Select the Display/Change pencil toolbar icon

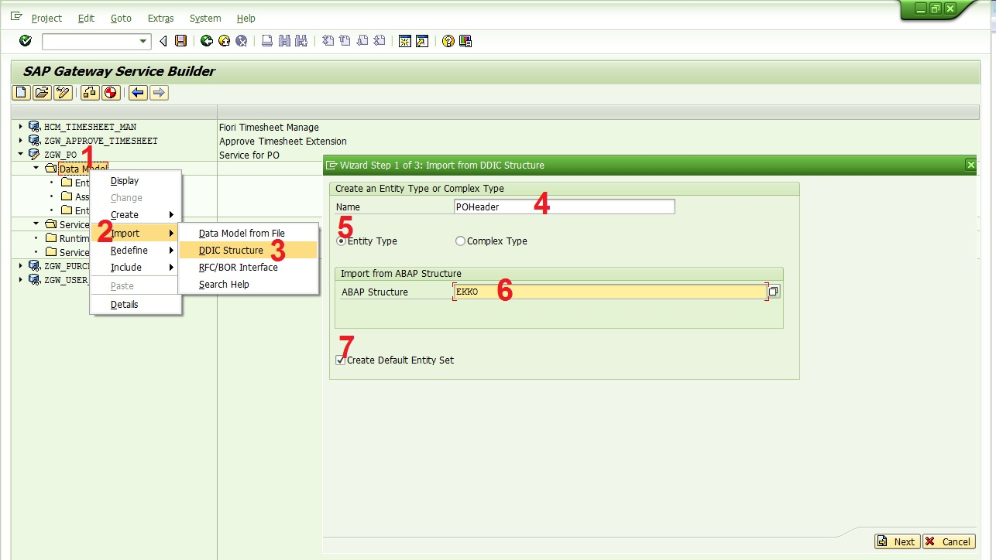point(63,91)
